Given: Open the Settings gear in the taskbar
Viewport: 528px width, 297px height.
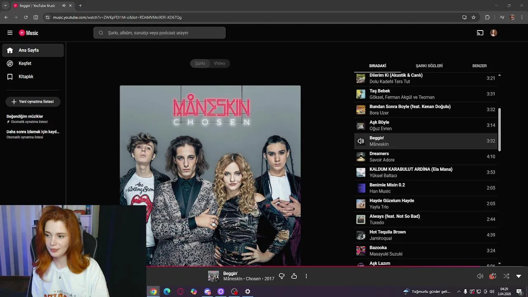Looking at the screenshot, I should (x=247, y=292).
